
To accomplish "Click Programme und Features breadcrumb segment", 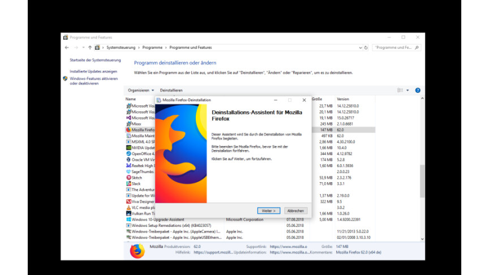I will coord(191,48).
